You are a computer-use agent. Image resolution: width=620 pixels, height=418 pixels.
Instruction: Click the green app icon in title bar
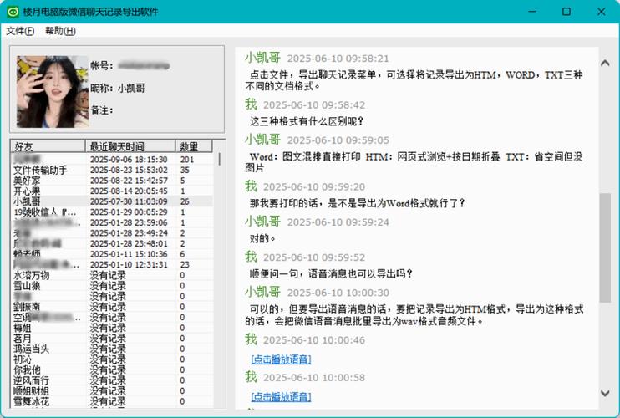coord(12,12)
